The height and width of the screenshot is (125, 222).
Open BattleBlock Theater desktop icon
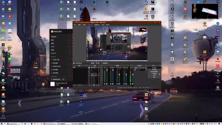146,103
